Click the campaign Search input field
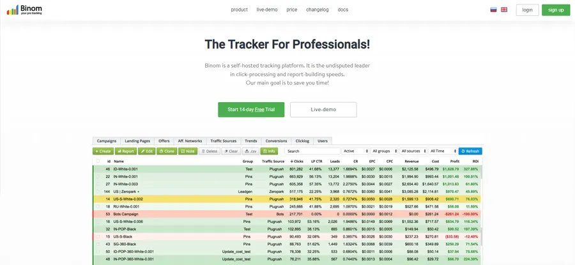This screenshot has width=575, height=265. pyautogui.click(x=312, y=151)
